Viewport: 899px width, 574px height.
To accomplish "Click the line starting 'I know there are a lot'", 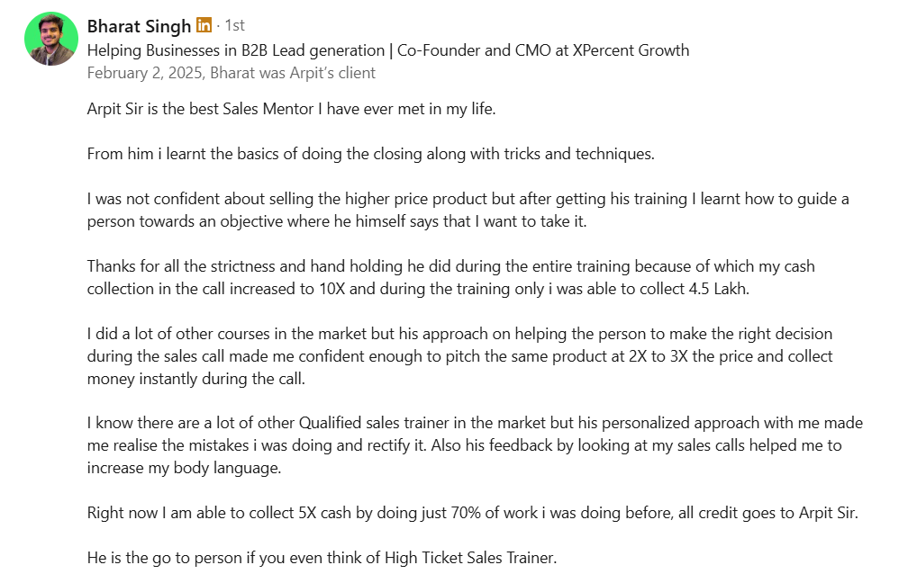I will pyautogui.click(x=475, y=423).
